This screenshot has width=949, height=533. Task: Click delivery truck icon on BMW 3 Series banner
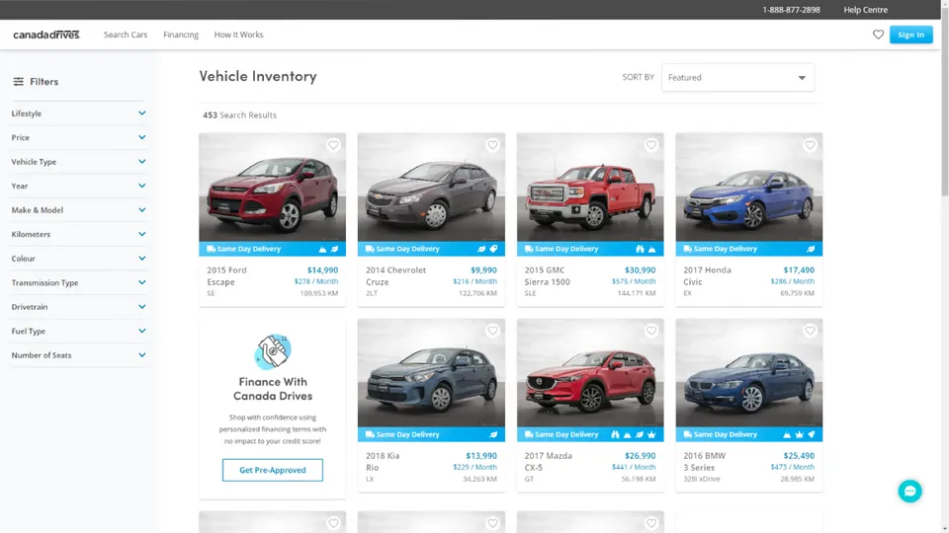point(688,434)
